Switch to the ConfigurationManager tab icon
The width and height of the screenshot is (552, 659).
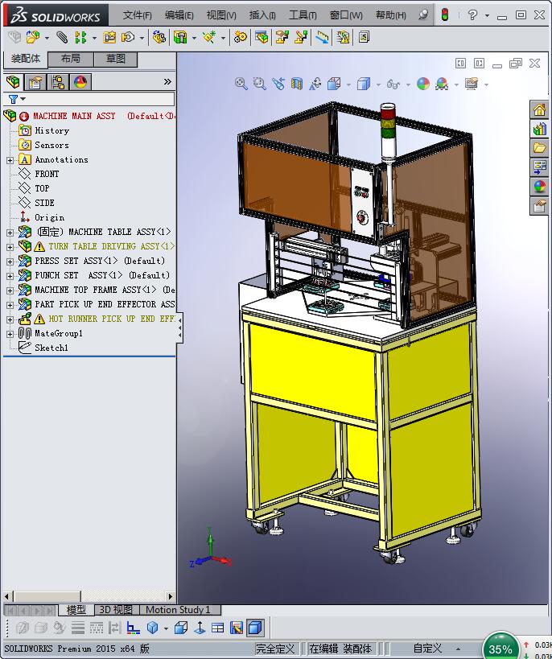coord(58,81)
